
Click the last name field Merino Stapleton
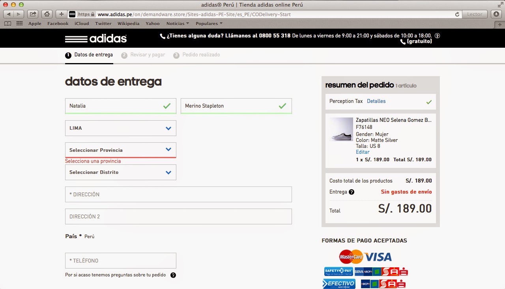click(x=236, y=106)
